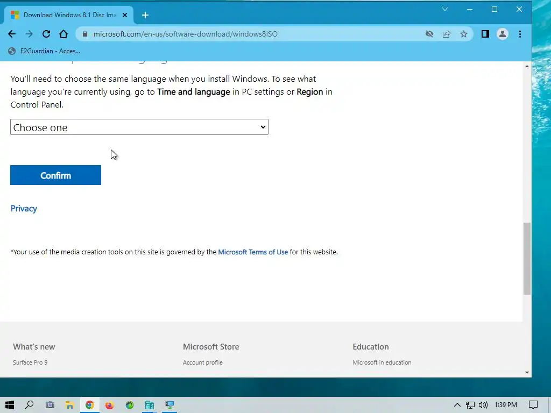Go forward using the browser arrow
Screen dimensions: 551x413
[29, 34]
